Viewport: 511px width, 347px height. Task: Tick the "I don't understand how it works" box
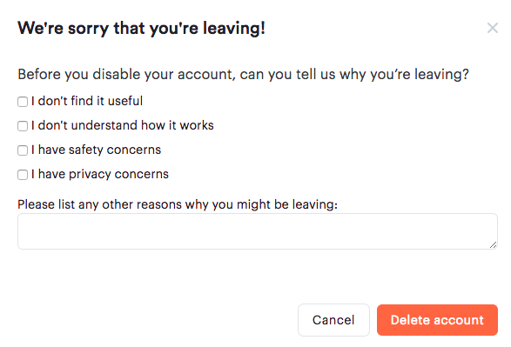pyautogui.click(x=23, y=126)
